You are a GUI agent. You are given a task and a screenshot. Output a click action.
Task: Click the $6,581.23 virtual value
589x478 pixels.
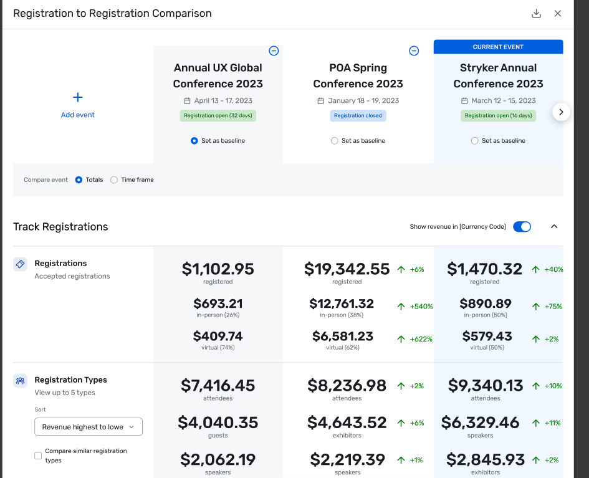[343, 336]
